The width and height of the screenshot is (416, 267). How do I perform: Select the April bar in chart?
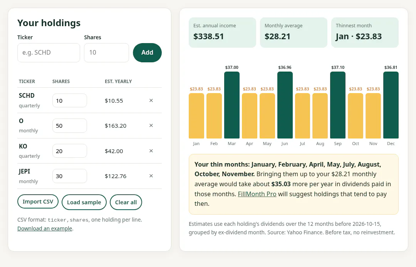[x=249, y=116]
